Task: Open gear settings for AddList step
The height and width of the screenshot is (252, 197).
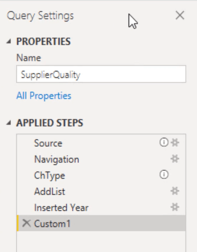Action: [x=175, y=191]
